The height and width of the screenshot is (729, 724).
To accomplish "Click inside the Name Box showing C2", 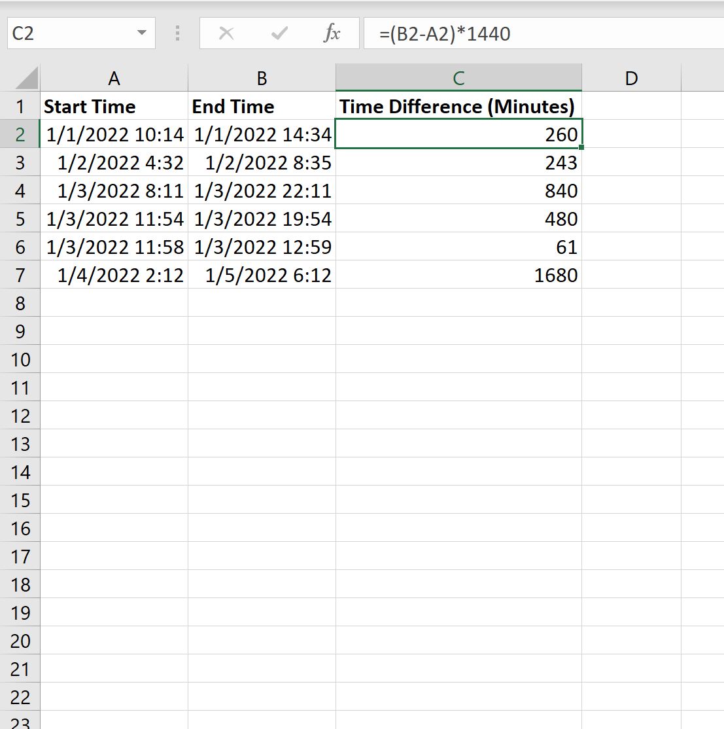I will click(72, 33).
